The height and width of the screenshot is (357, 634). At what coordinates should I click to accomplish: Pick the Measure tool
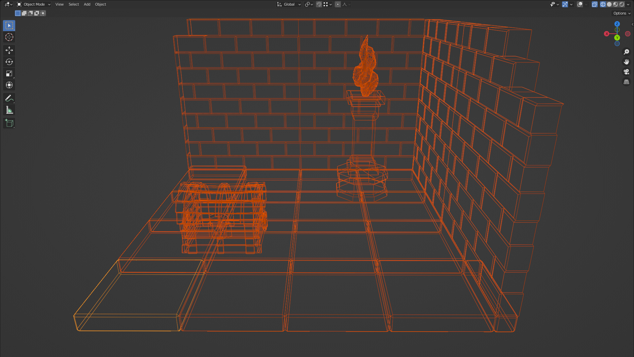pos(9,110)
